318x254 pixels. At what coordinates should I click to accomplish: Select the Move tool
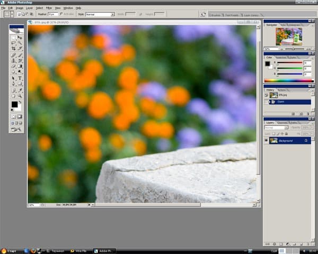tap(20, 38)
